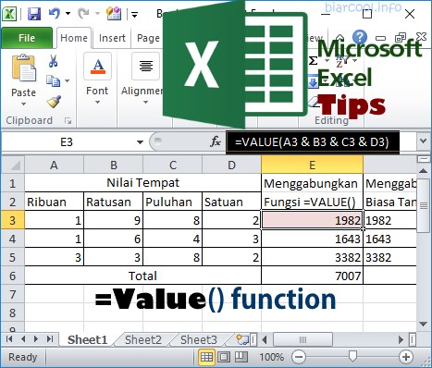Viewport: 432px width, 368px height.
Task: Switch to the Sheet1 tab
Action: pos(88,339)
